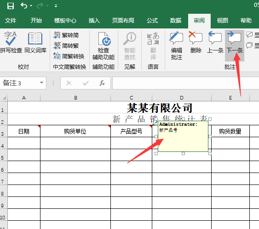Open the 页面布局 ribbon tab
The image size is (259, 229).
(x=123, y=21)
